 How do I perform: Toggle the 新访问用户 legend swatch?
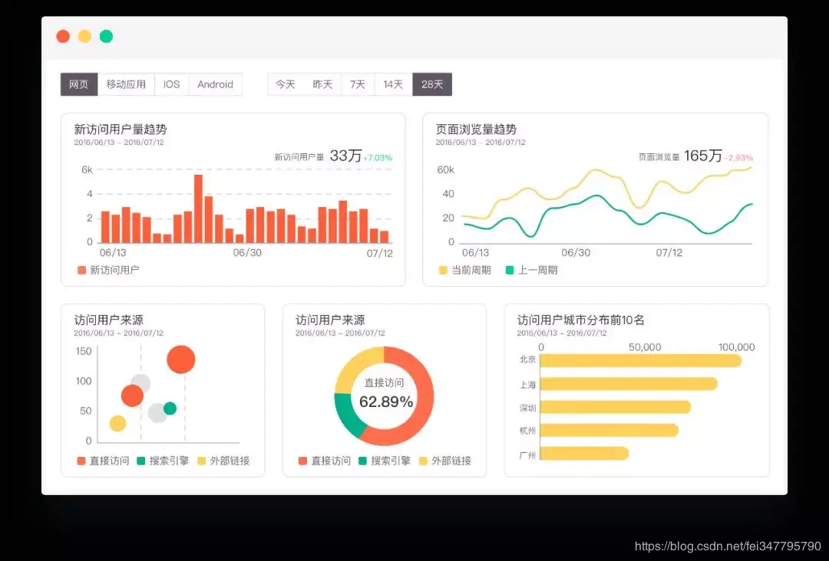[x=81, y=271]
